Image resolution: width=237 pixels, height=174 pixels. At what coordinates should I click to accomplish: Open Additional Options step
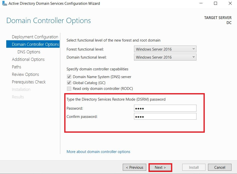28,59
